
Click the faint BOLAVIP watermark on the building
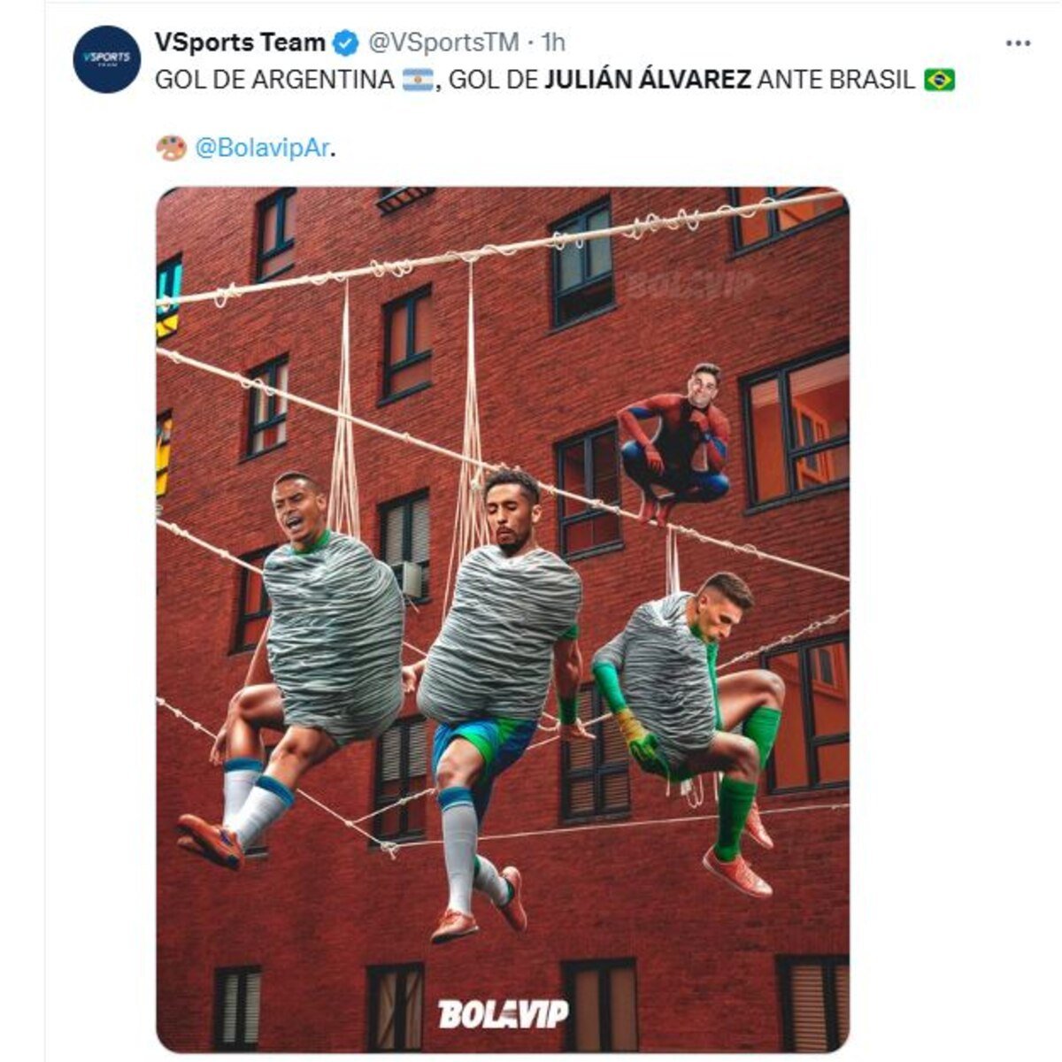coord(689,284)
